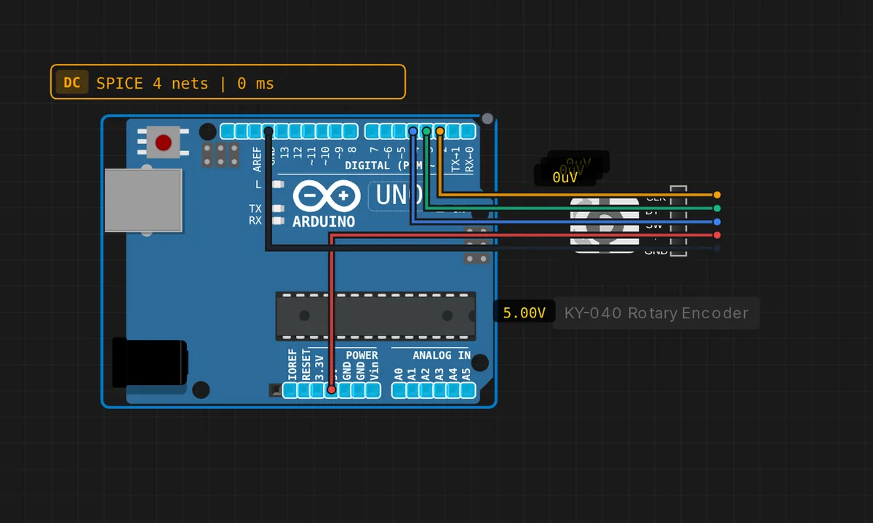
Task: Click the Arduino infinity logo
Action: tap(327, 196)
